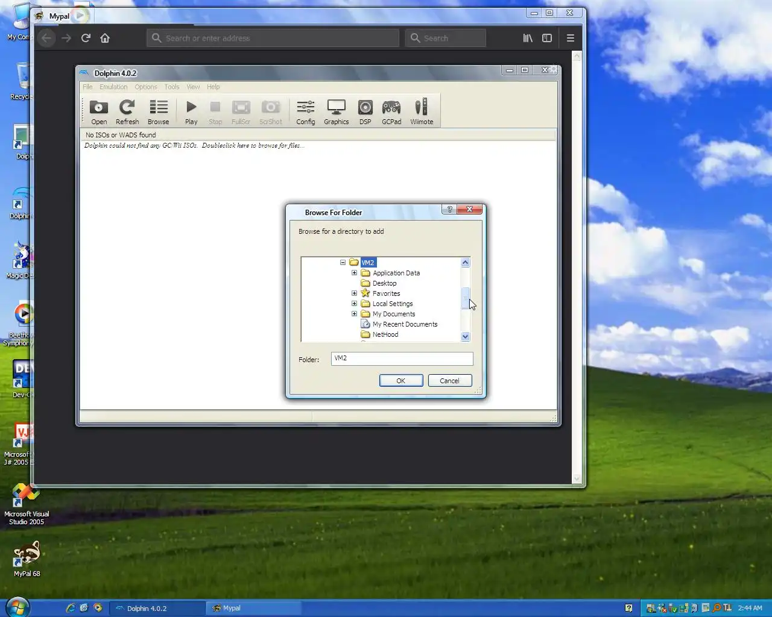Open the Emulation menu
This screenshot has width=772, height=617.
[113, 87]
